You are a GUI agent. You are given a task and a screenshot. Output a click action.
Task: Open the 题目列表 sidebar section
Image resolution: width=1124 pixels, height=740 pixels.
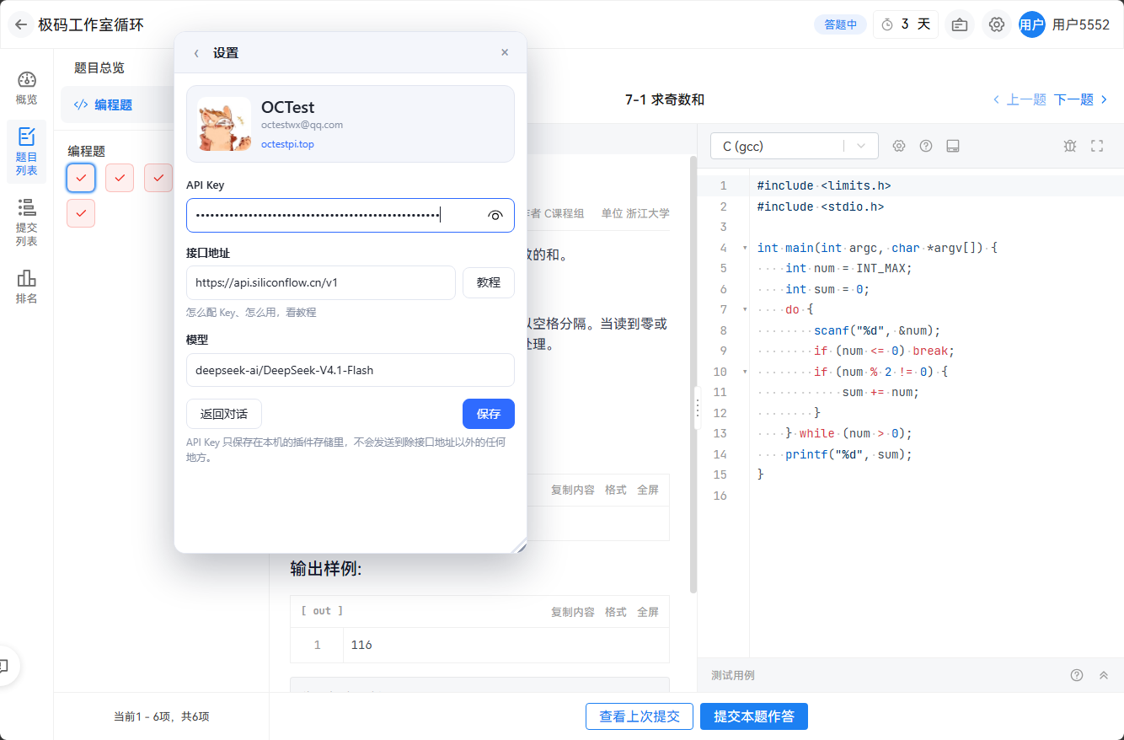27,152
